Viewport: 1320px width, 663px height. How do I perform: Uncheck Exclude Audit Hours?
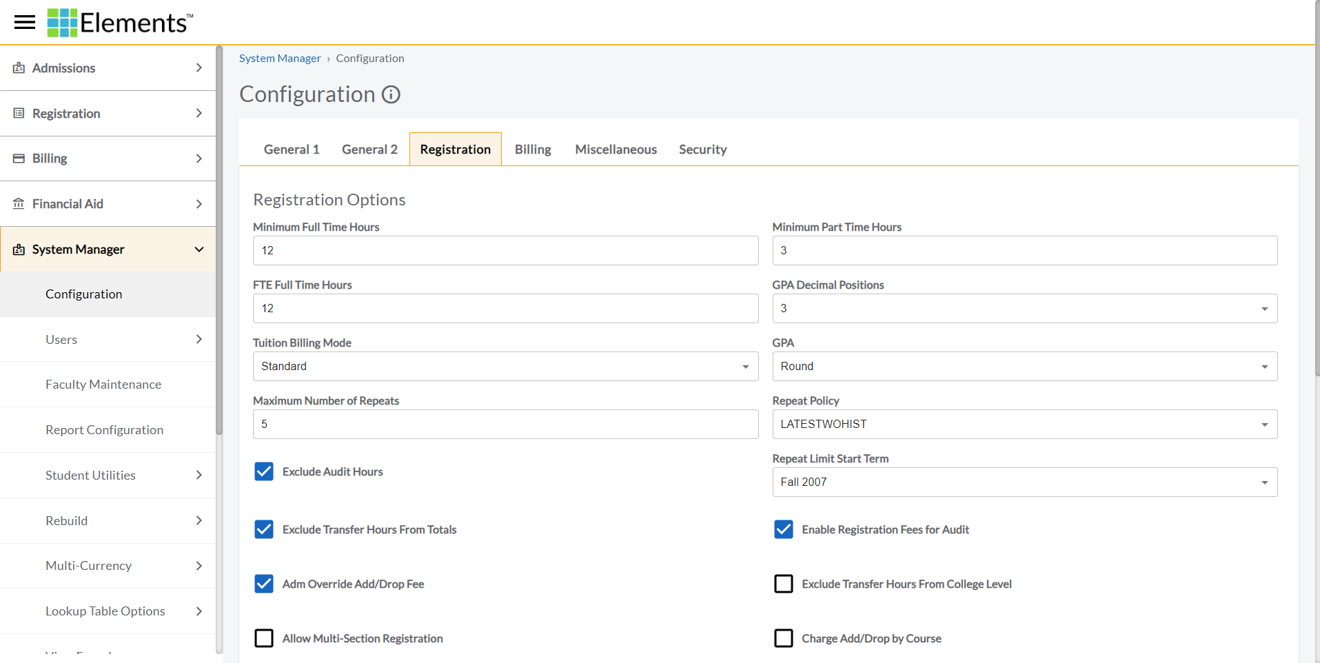[x=264, y=471]
